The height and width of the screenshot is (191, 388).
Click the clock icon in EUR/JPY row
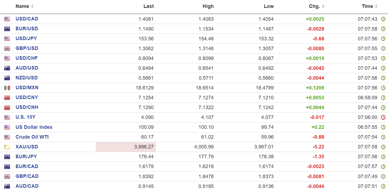click(383, 157)
